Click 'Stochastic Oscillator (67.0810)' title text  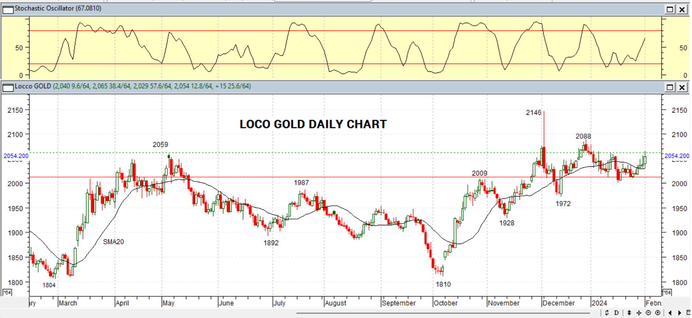(58, 8)
